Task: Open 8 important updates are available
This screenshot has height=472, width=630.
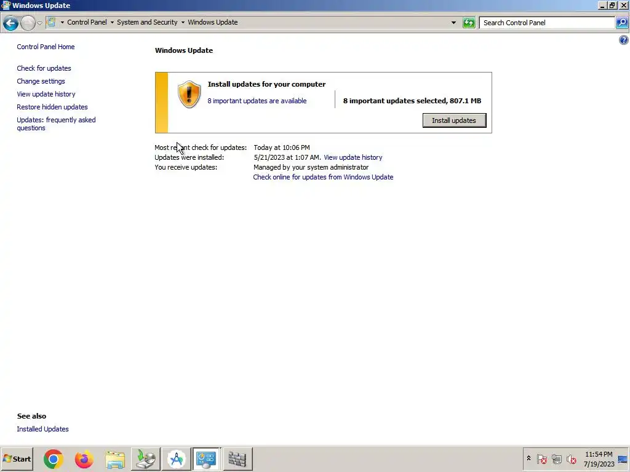Action: 257,101
